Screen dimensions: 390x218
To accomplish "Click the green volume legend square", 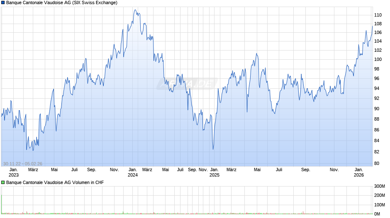I will tap(3, 182).
